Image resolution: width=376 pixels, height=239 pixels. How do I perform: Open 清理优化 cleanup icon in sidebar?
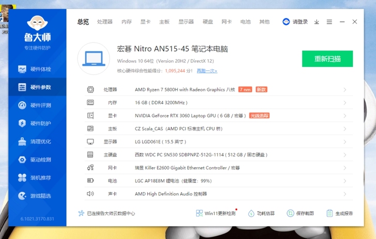point(22,141)
